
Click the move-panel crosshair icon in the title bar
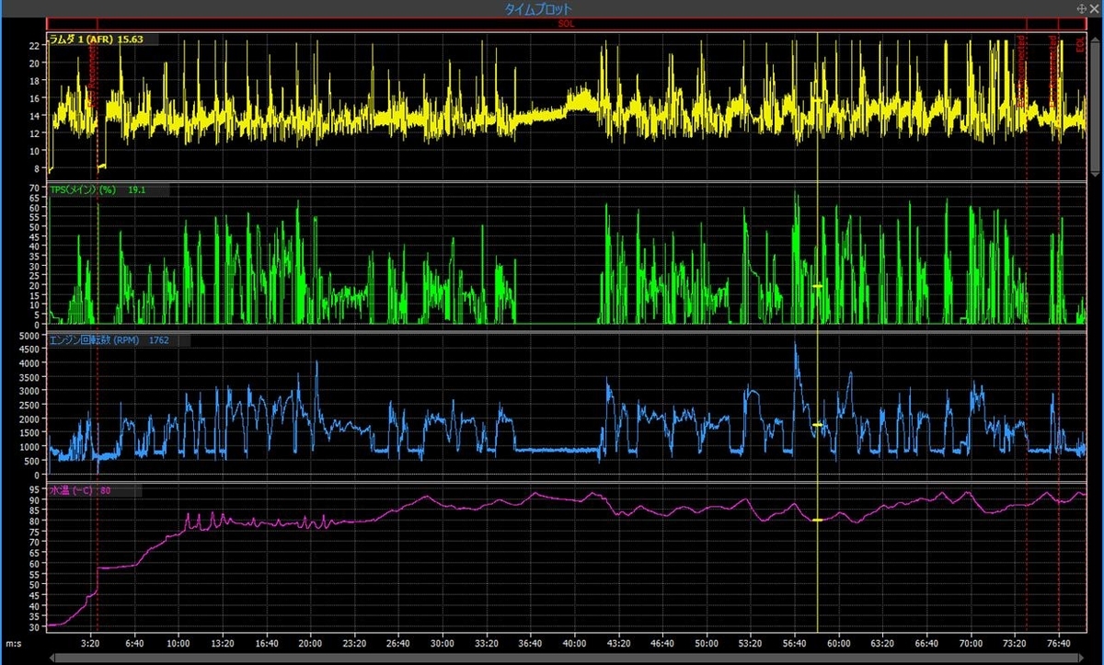[x=1082, y=7]
